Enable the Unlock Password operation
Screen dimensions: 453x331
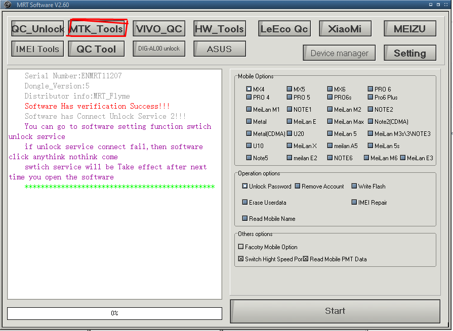pos(244,186)
